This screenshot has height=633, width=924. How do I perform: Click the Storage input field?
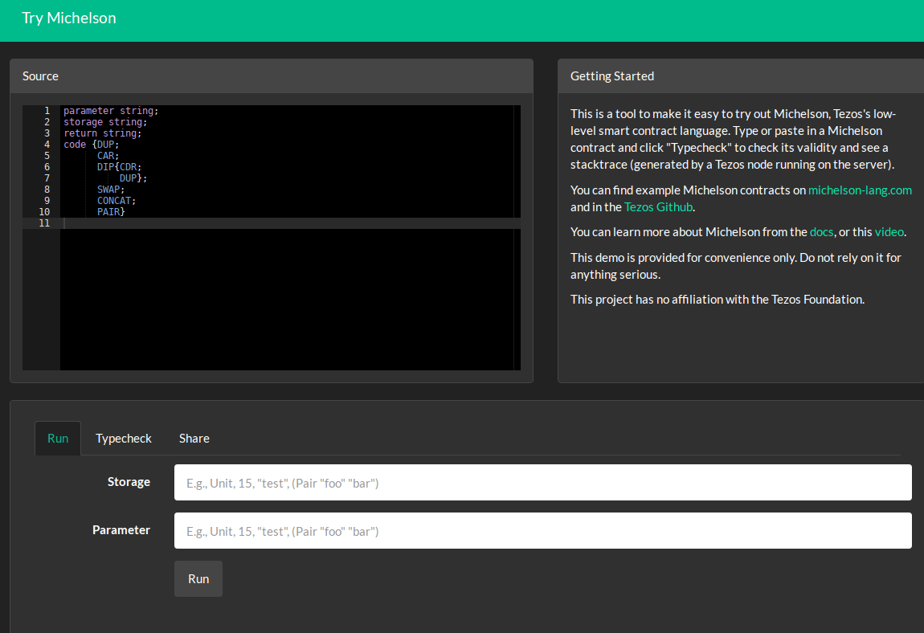(x=542, y=483)
